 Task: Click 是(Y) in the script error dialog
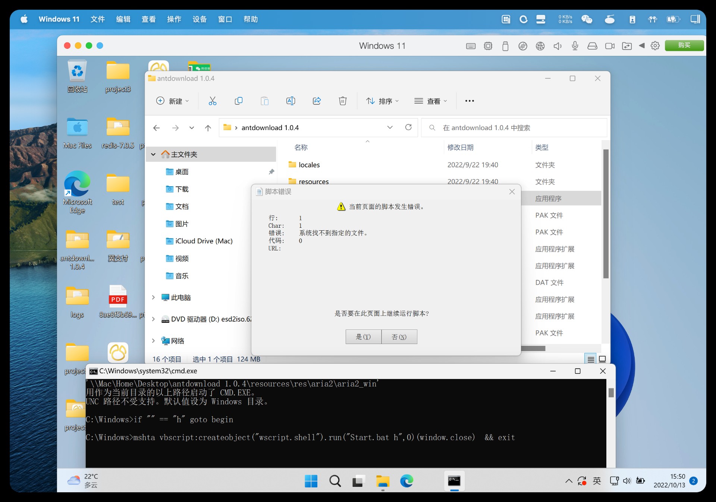(363, 337)
